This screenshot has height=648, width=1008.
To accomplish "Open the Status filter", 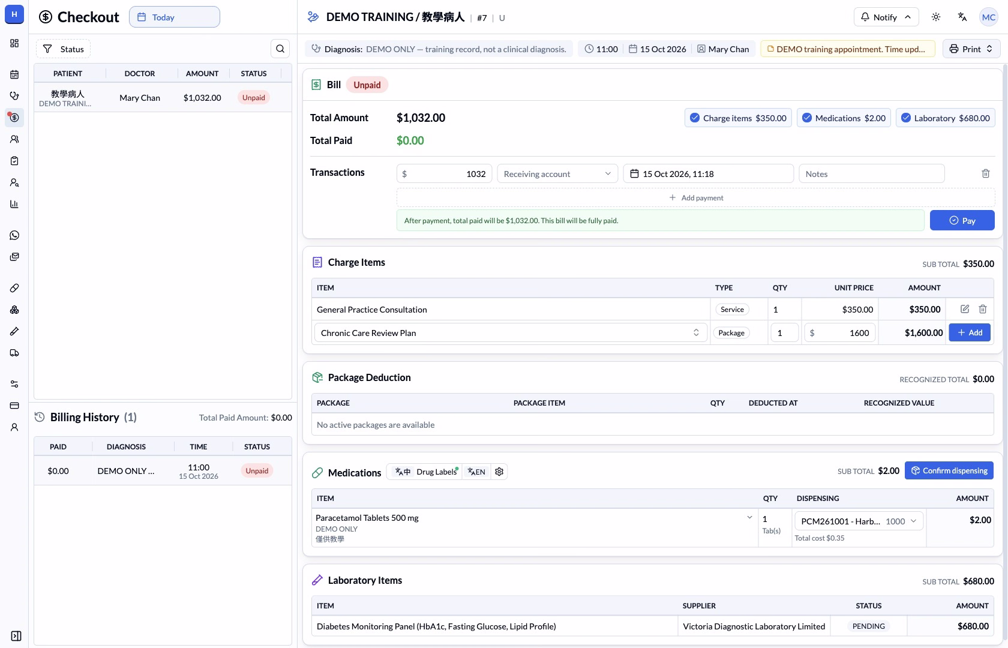I will tap(63, 49).
